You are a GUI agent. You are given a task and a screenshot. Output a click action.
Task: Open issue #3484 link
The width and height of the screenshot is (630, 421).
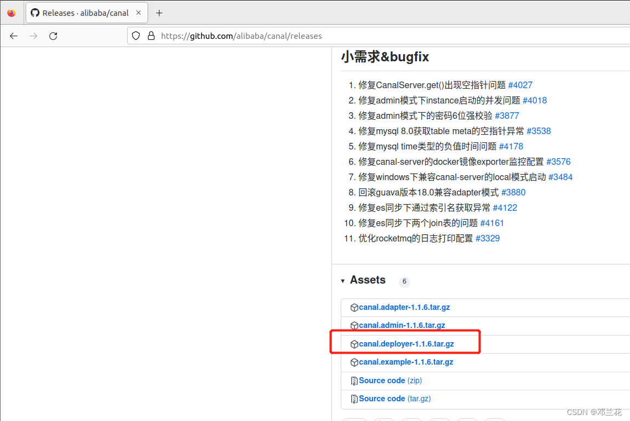click(x=560, y=177)
